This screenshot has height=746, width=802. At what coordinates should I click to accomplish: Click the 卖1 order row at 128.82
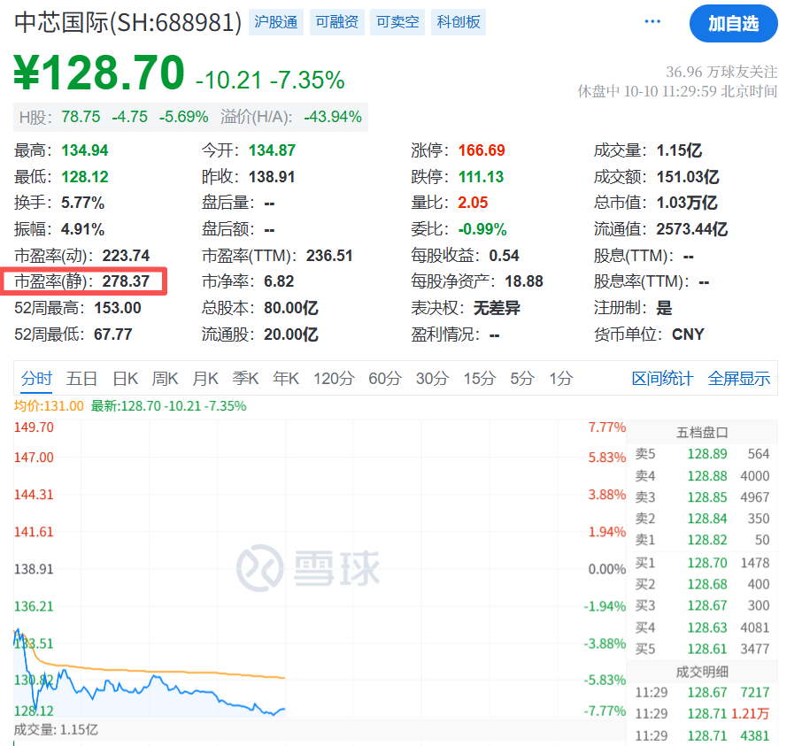click(x=702, y=540)
